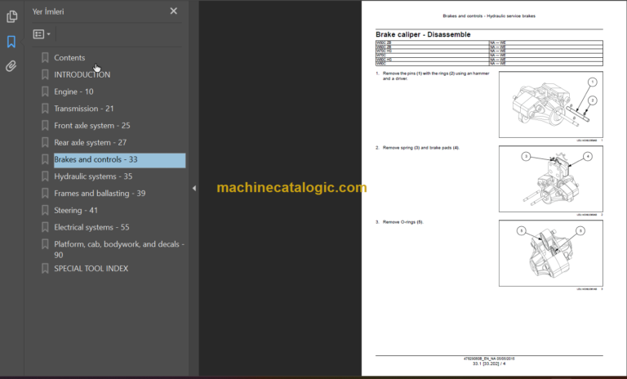Click the Yer İmleri panel title
Viewport: 627px width, 379px height.
click(48, 11)
